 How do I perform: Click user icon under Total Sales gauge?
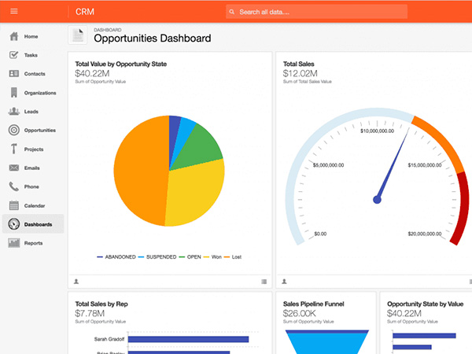284,282
